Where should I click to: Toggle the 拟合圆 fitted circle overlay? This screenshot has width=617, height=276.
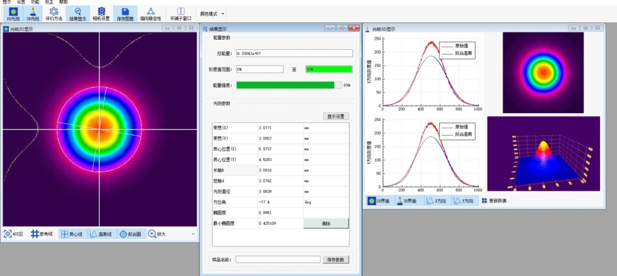coord(131,234)
